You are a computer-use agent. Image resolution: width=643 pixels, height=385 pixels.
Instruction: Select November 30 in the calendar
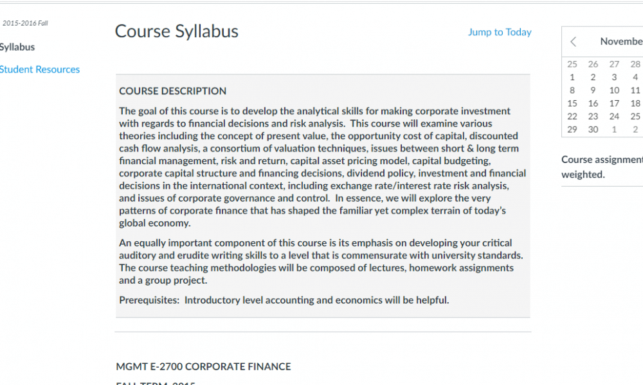[x=593, y=129]
